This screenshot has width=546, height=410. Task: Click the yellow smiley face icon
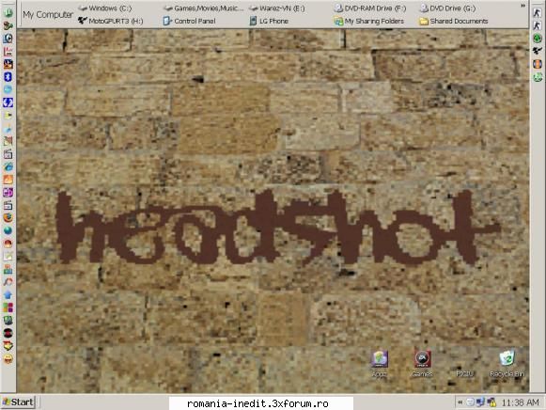[8, 358]
